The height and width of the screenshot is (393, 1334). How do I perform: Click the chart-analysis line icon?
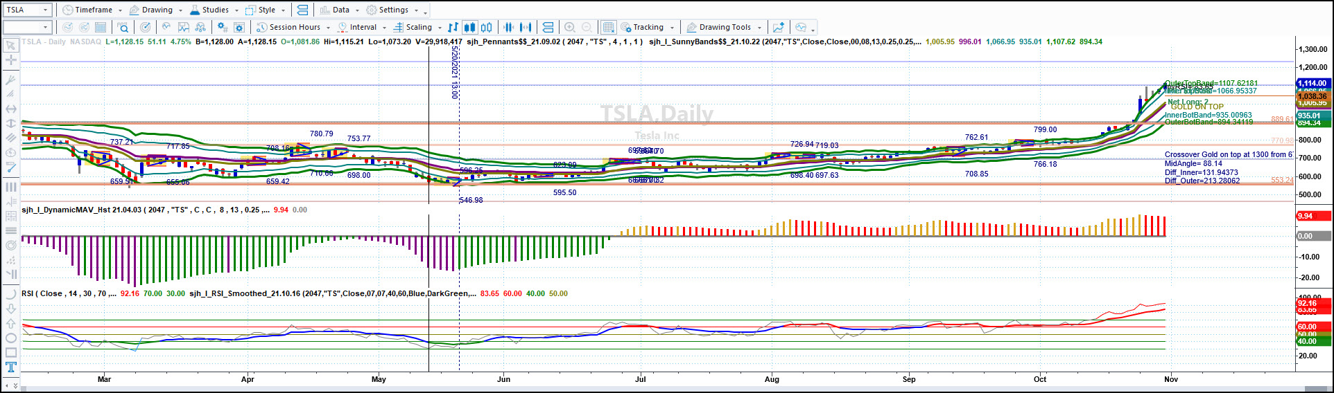184,27
